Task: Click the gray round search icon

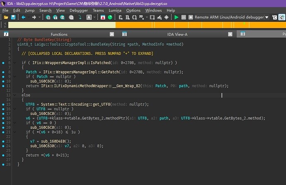Action: click(x=71, y=17)
